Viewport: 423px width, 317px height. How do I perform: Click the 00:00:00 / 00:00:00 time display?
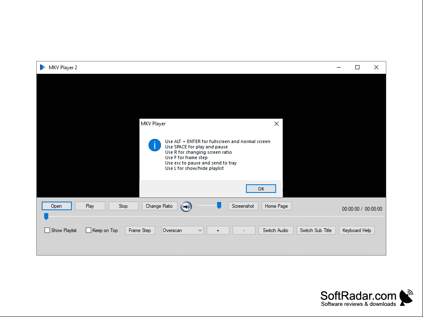362,209
